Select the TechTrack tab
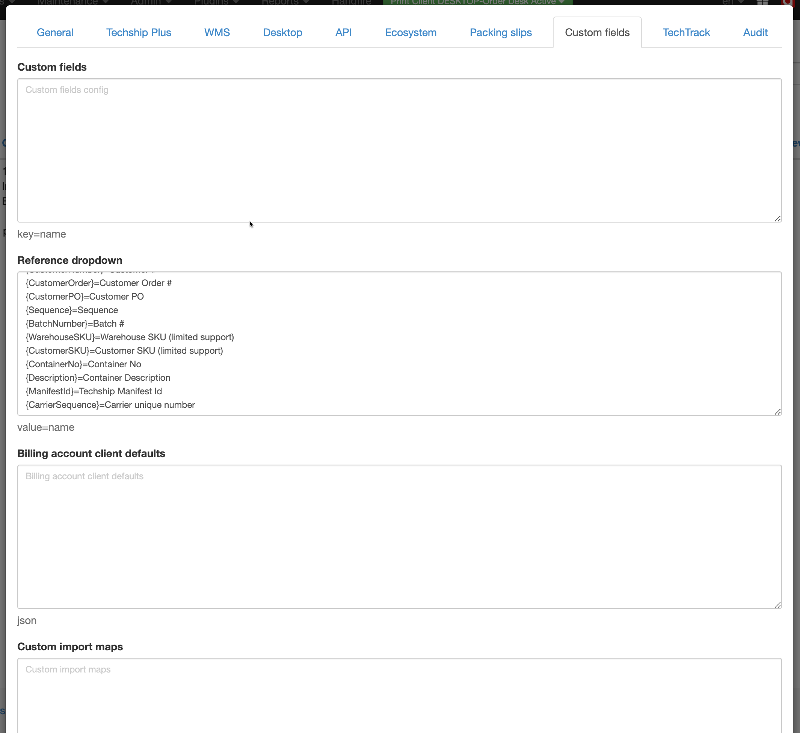This screenshot has width=800, height=733. click(x=686, y=33)
